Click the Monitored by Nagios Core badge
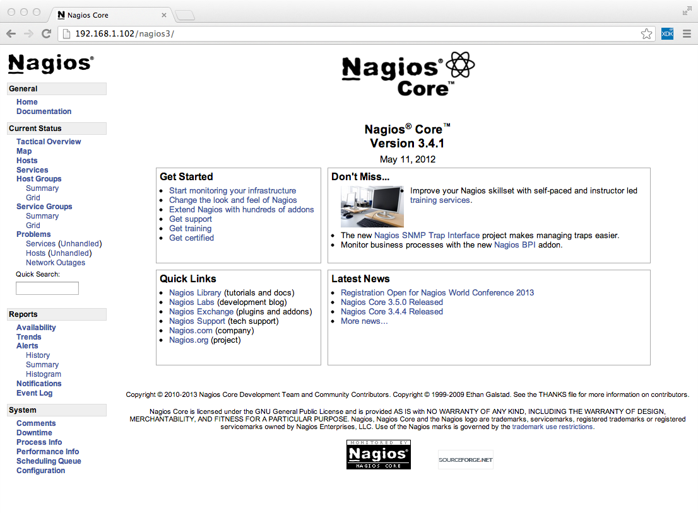This screenshot has width=698, height=516. coord(379,454)
